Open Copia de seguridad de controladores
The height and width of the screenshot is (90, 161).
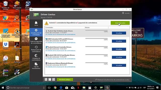point(36,40)
